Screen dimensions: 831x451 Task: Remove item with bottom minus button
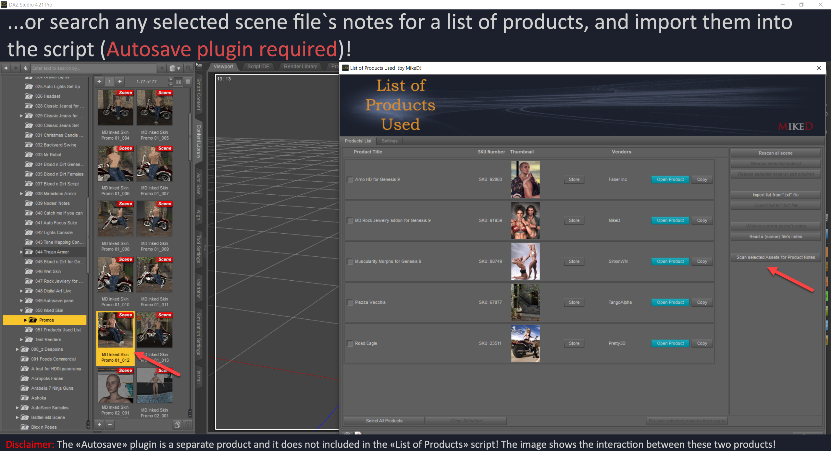click(x=110, y=424)
